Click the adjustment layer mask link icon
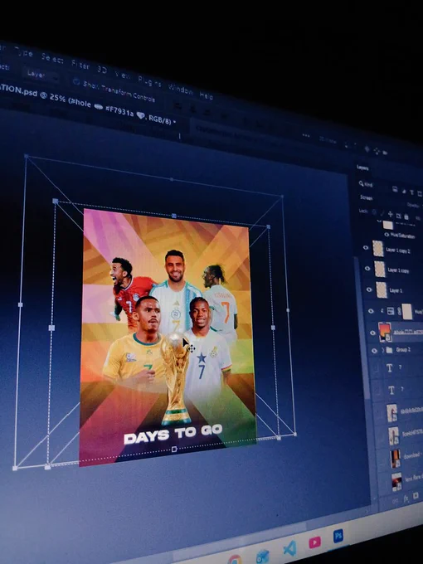423x564 pixels. (399, 312)
